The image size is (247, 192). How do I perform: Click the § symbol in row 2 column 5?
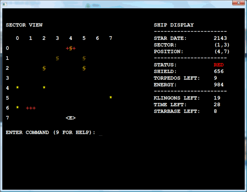pos(84,68)
